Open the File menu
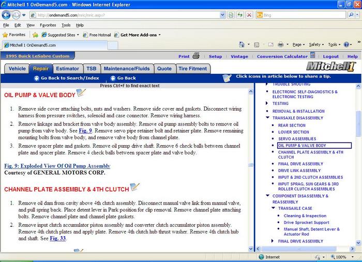 click(6, 25)
